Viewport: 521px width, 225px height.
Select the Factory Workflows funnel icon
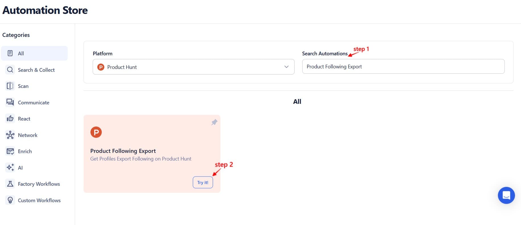click(x=10, y=184)
